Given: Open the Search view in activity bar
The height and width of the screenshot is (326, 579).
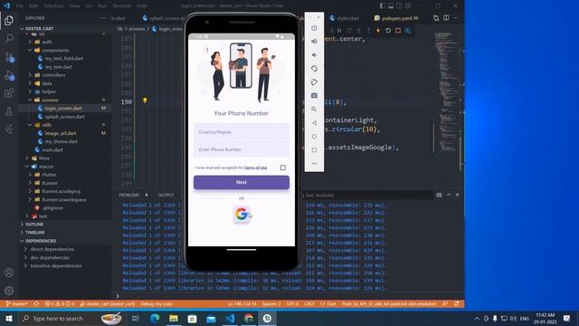Looking at the screenshot, I should (x=9, y=38).
